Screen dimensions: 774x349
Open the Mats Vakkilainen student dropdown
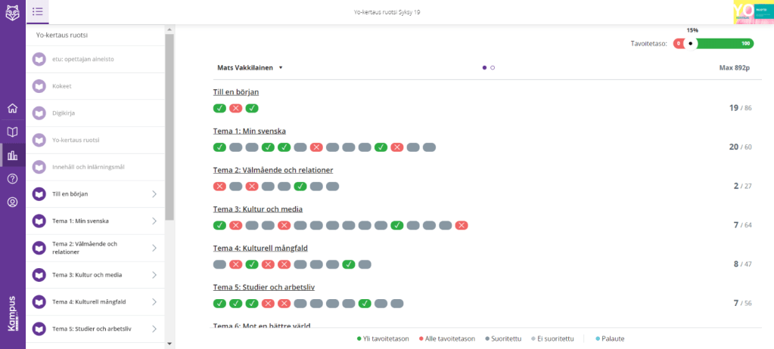[250, 67]
